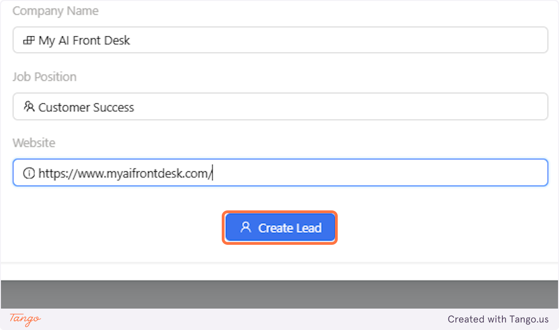Image resolution: width=559 pixels, height=330 pixels.
Task: Place cursor in the Company Name field
Action: 279,40
